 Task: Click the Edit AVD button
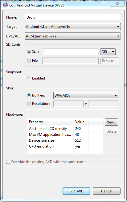pyautogui.click(x=76, y=191)
